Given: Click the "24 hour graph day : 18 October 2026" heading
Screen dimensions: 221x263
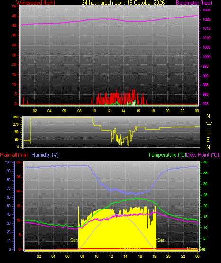Looking at the screenshot, I should click(x=123, y=3).
